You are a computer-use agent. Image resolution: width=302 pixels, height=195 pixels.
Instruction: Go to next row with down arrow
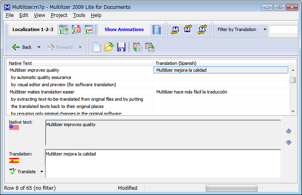pos(288,142)
